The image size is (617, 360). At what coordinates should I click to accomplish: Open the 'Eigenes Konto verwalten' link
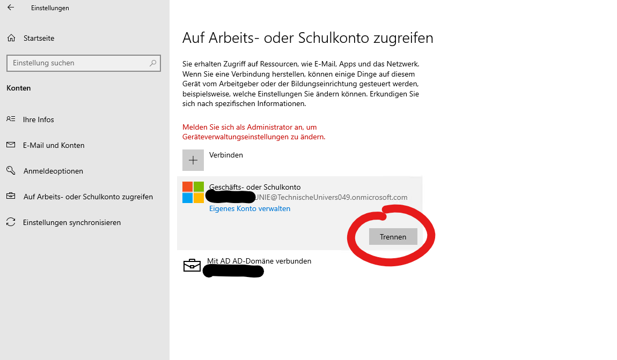pos(249,209)
